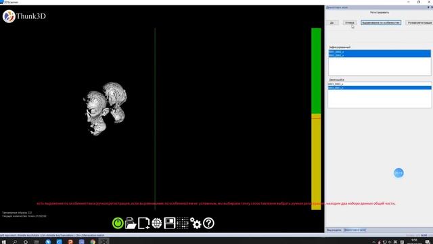The image size is (433, 244).
Task: Open the Chrome taskbar icon
Action: [x=93, y=242]
